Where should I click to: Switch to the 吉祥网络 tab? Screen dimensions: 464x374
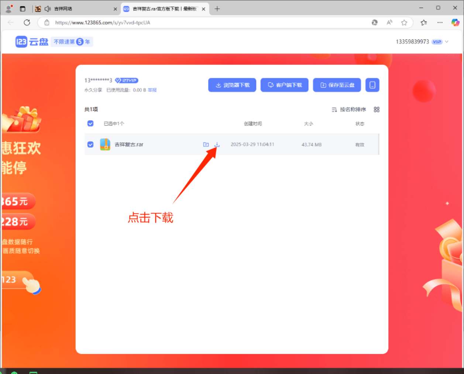point(76,8)
